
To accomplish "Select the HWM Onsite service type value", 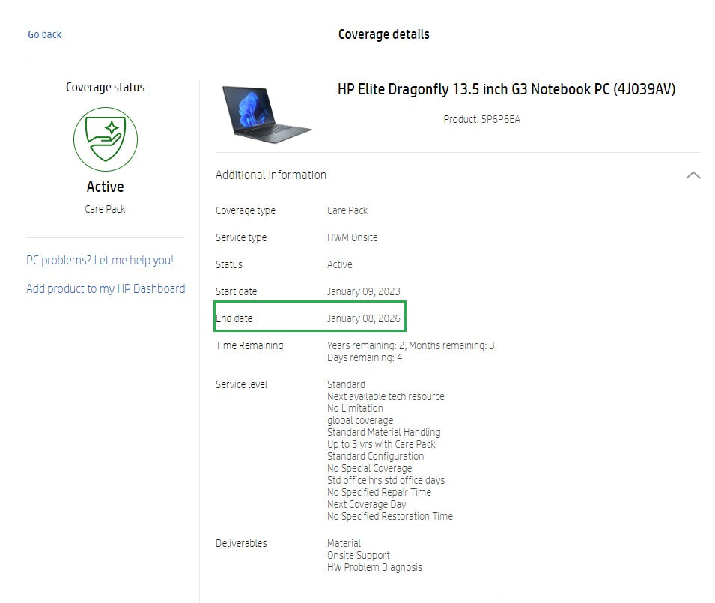I will [352, 237].
